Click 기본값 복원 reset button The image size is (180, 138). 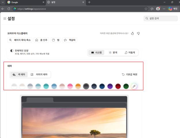tap(130, 74)
